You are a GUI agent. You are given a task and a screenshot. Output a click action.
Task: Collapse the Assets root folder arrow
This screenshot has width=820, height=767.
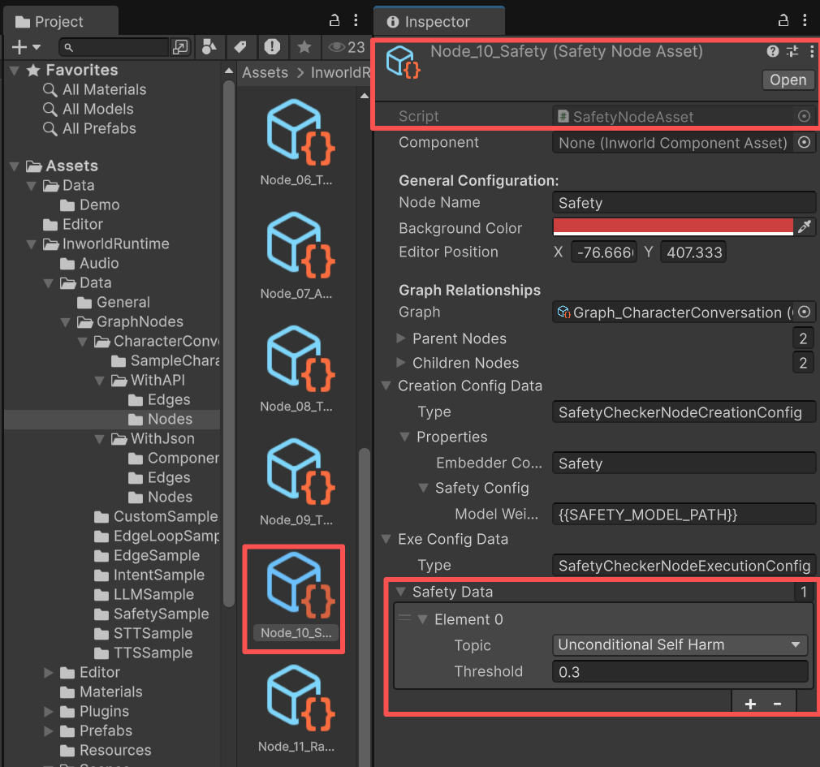pyautogui.click(x=14, y=166)
